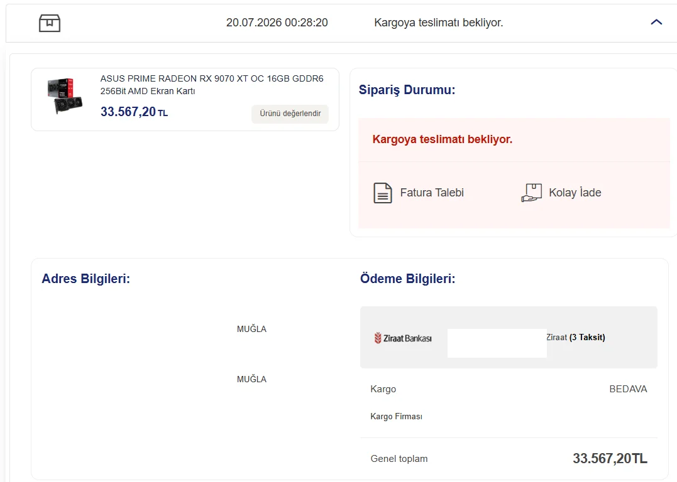Click the Kolay İade return box icon
The width and height of the screenshot is (677, 482).
click(x=532, y=193)
